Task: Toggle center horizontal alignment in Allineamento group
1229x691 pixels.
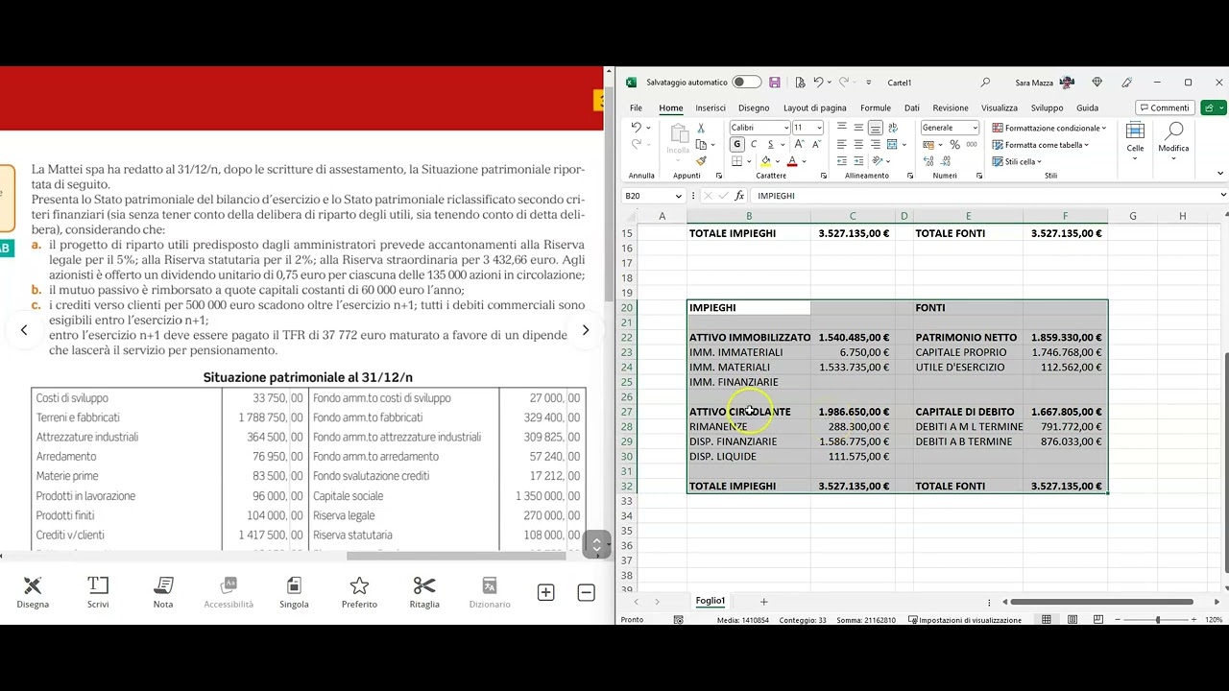Action: pyautogui.click(x=858, y=145)
